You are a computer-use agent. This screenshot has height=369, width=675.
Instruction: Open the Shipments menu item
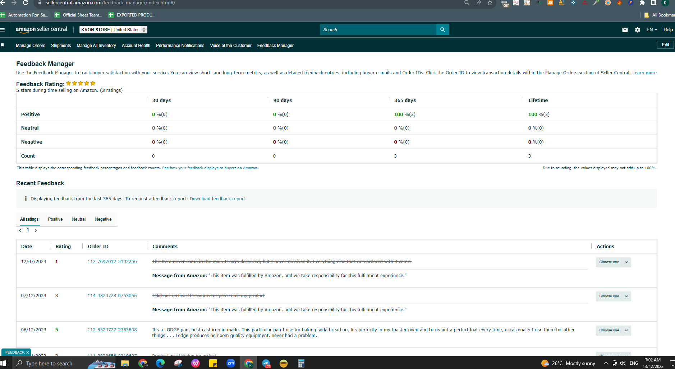click(61, 46)
